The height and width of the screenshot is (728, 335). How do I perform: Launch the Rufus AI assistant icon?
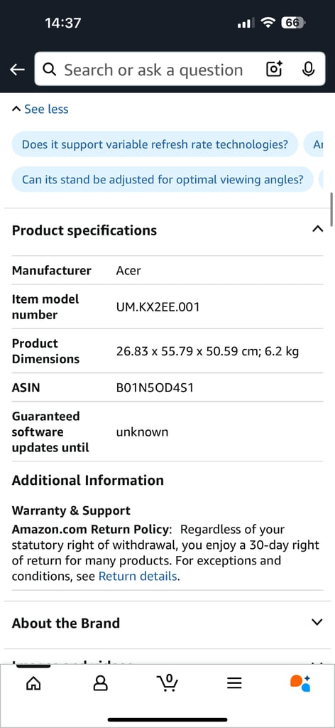tap(300, 682)
